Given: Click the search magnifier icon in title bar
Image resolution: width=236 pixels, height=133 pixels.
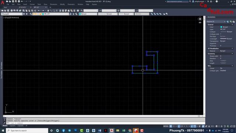Looking at the screenshot, I should pyautogui.click(x=190, y=1).
